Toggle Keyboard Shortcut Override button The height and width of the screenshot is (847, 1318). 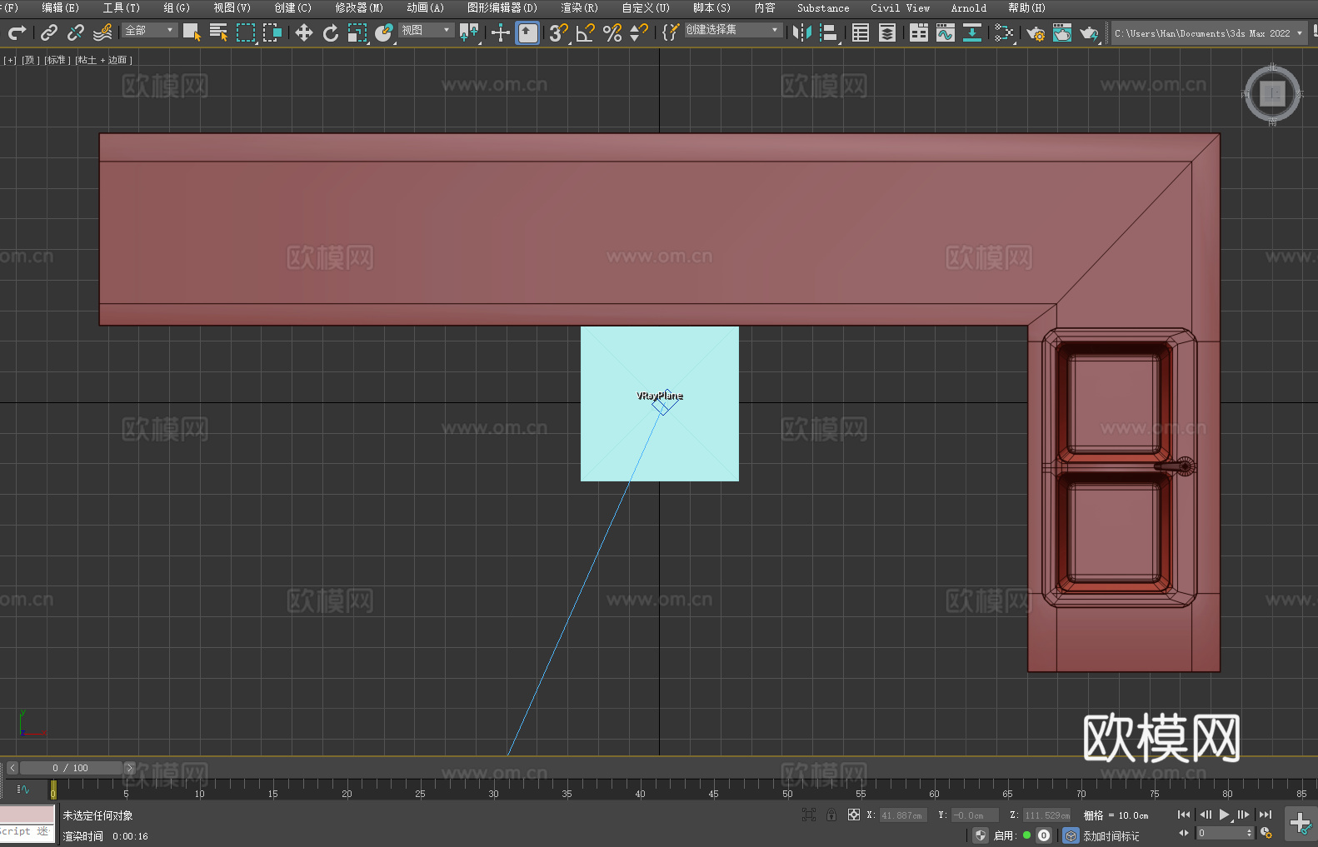tap(527, 32)
